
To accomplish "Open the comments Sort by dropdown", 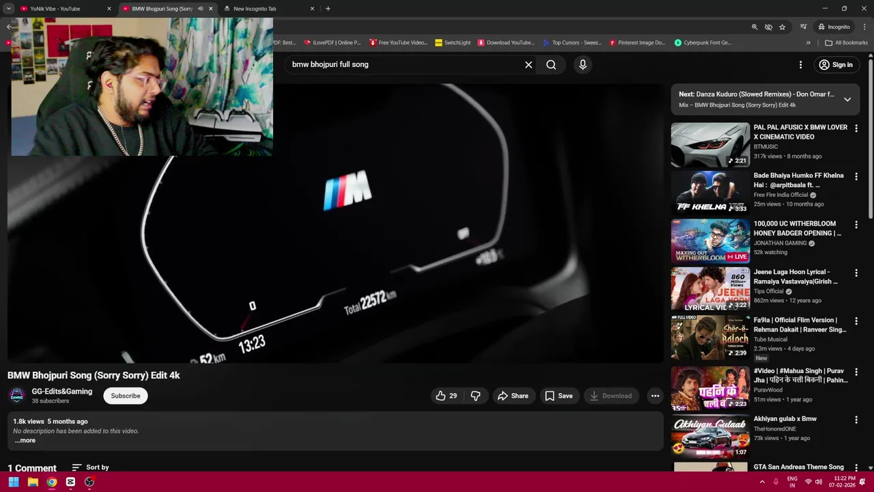I will 90,467.
